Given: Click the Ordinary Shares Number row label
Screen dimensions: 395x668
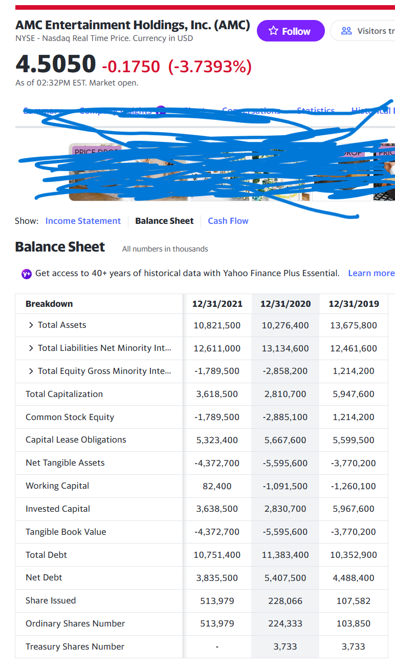Looking at the screenshot, I should [75, 623].
